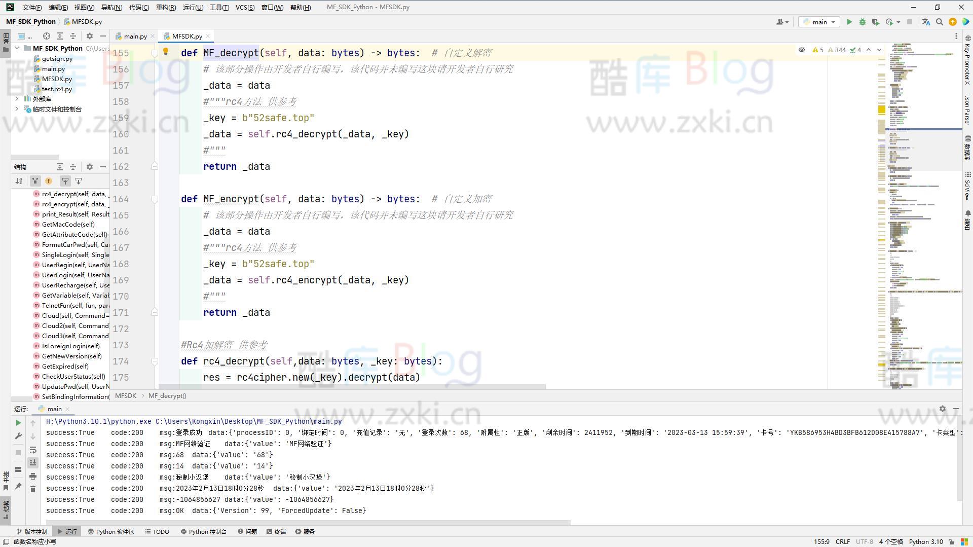Start debugging with the bug icon
Viewport: 973px width, 547px height.
point(863,22)
